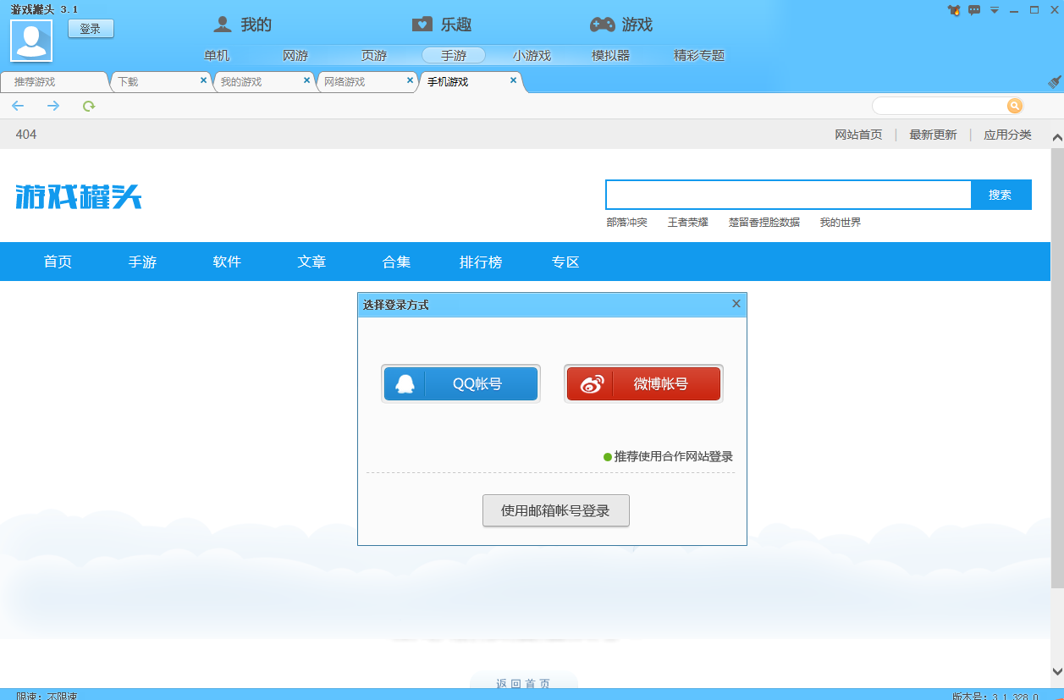The width and height of the screenshot is (1064, 700).
Task: Click the orange search magnifier icon
Action: (x=1014, y=105)
